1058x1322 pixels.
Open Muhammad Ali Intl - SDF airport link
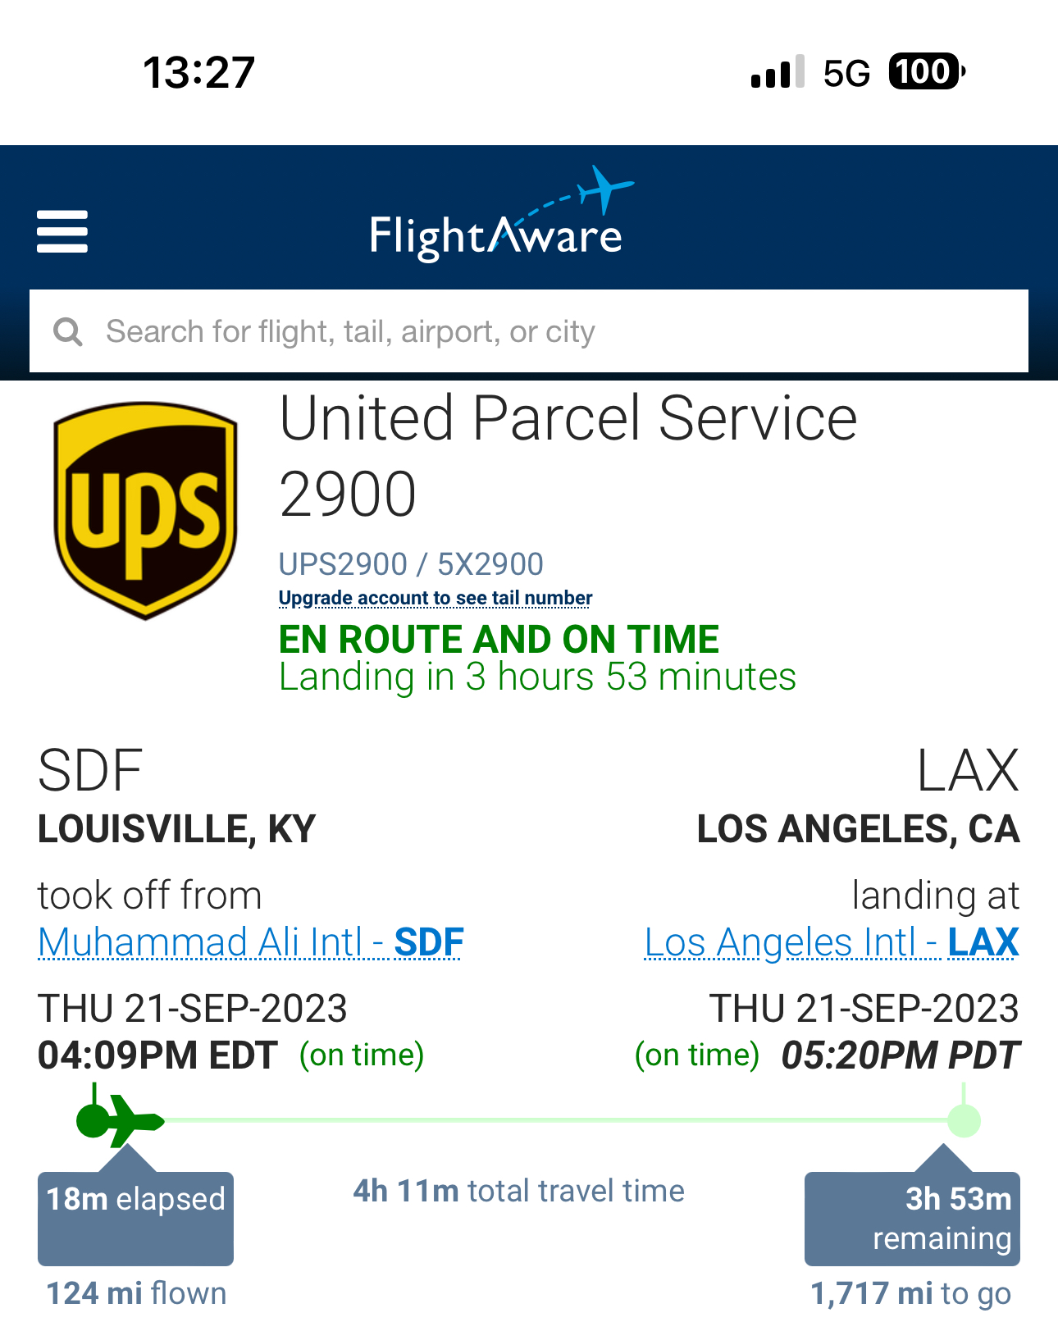pyautogui.click(x=251, y=942)
